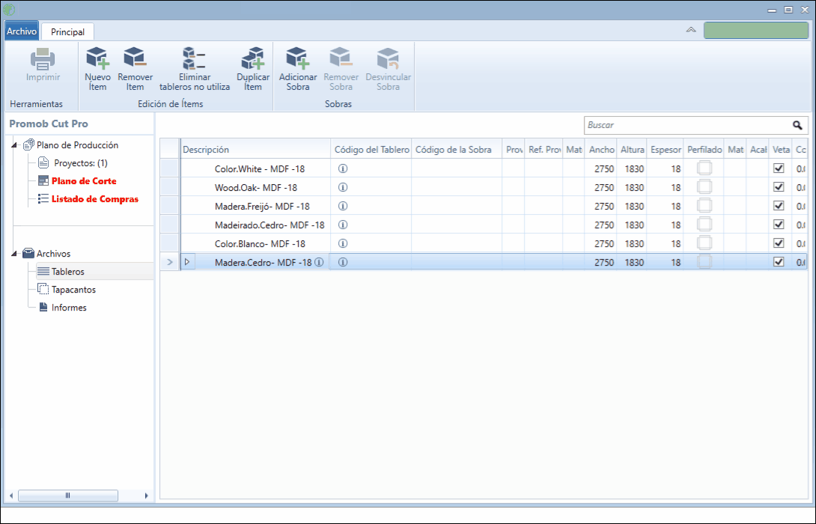
Task: Collapse the Plano de Producción tree node
Action: pyautogui.click(x=14, y=145)
